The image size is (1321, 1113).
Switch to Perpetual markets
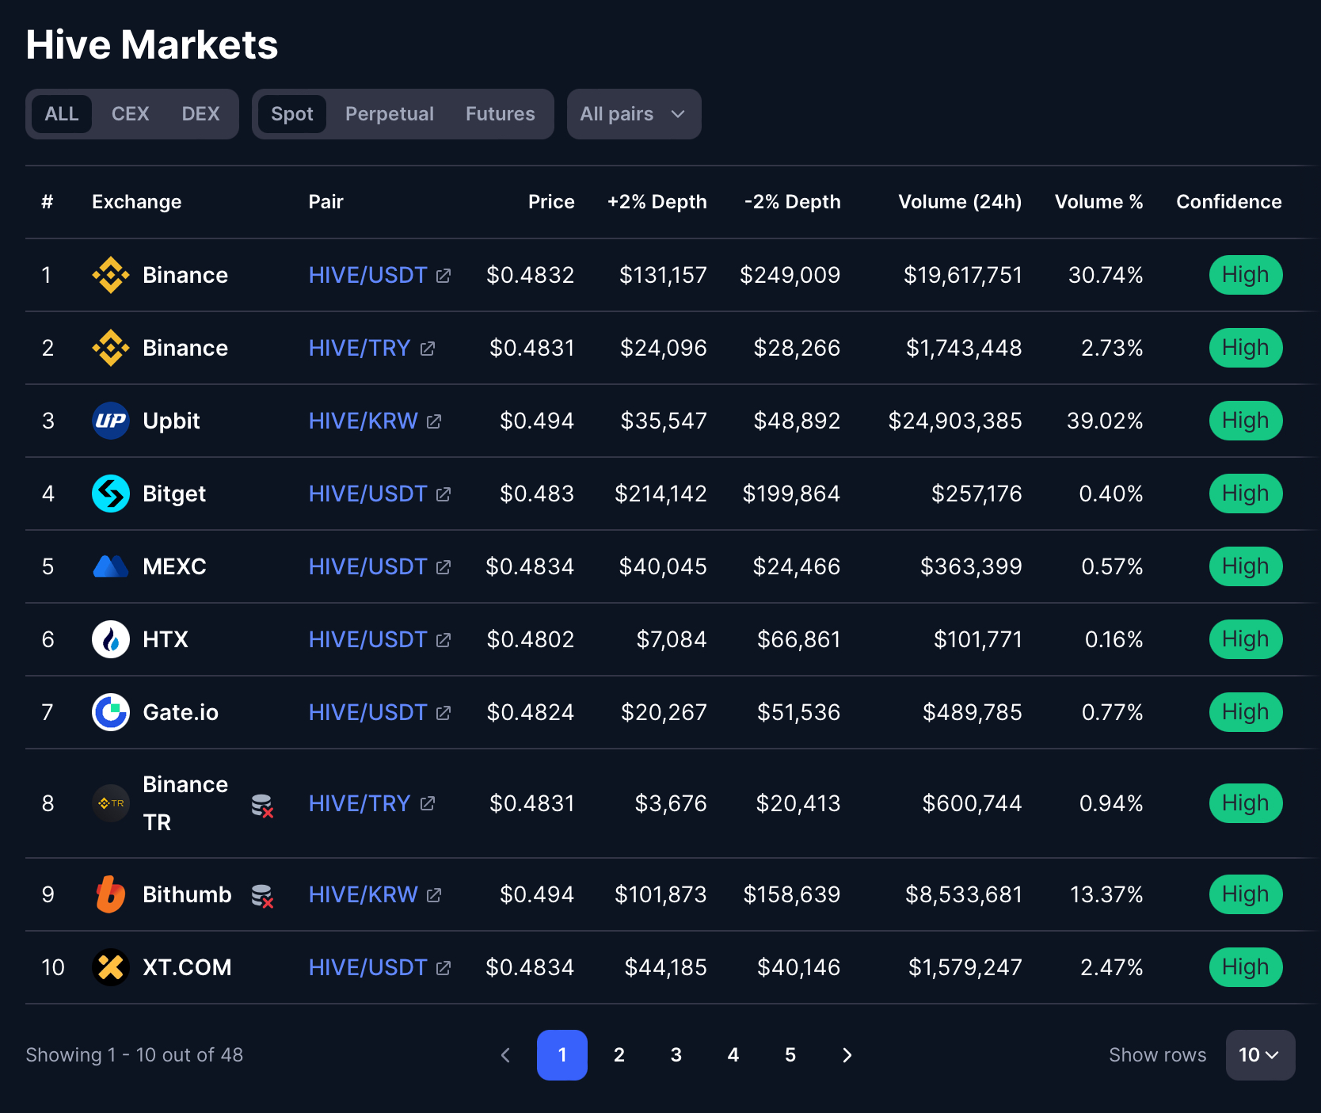pyautogui.click(x=390, y=114)
